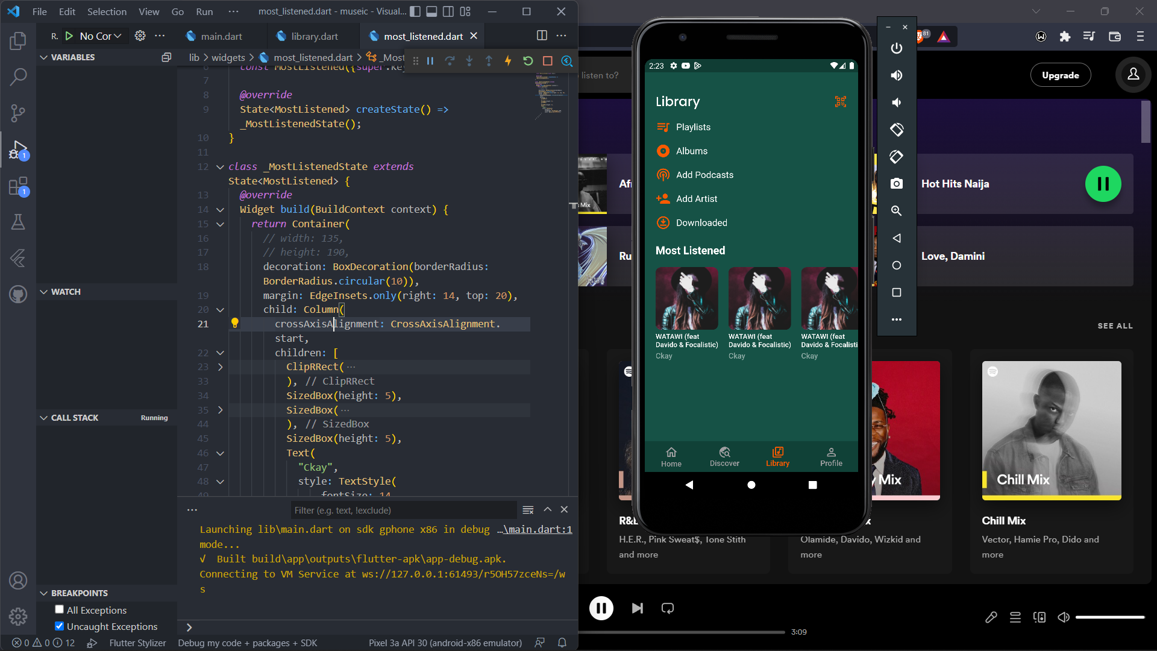Click SEE ALL link in Spotify

[1115, 325]
